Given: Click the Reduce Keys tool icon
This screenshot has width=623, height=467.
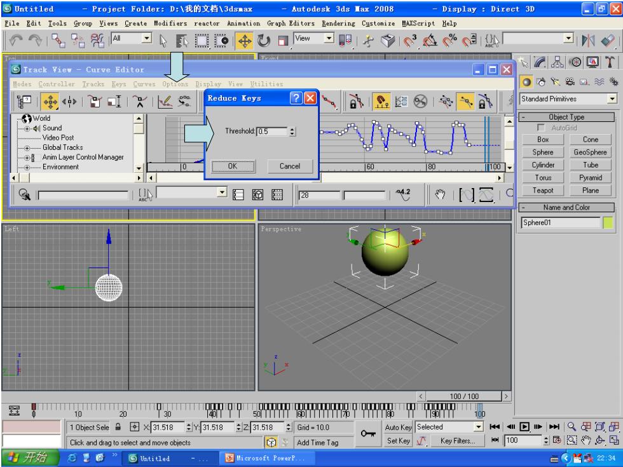Looking at the screenshot, I should [184, 102].
